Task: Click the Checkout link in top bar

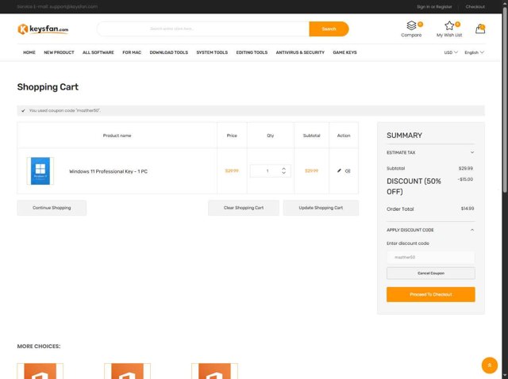Action: point(475,7)
